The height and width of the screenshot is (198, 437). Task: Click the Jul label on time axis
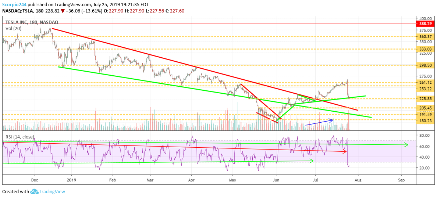point(315,180)
